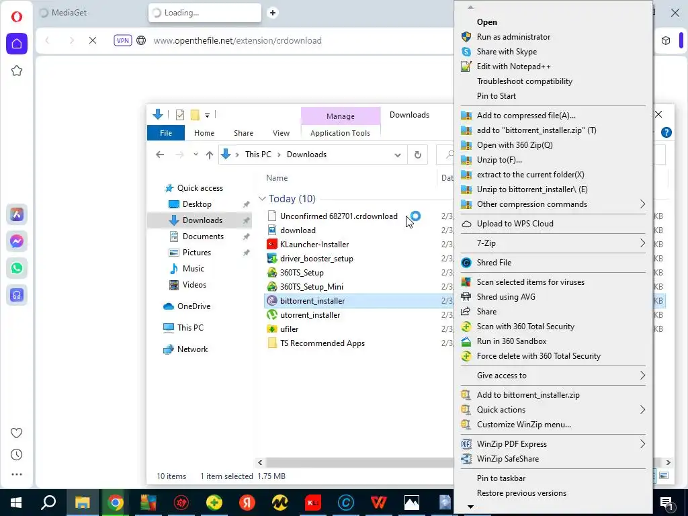Select Desktop in navigation pane
Viewport: 688px width, 516px height.
coord(197,204)
